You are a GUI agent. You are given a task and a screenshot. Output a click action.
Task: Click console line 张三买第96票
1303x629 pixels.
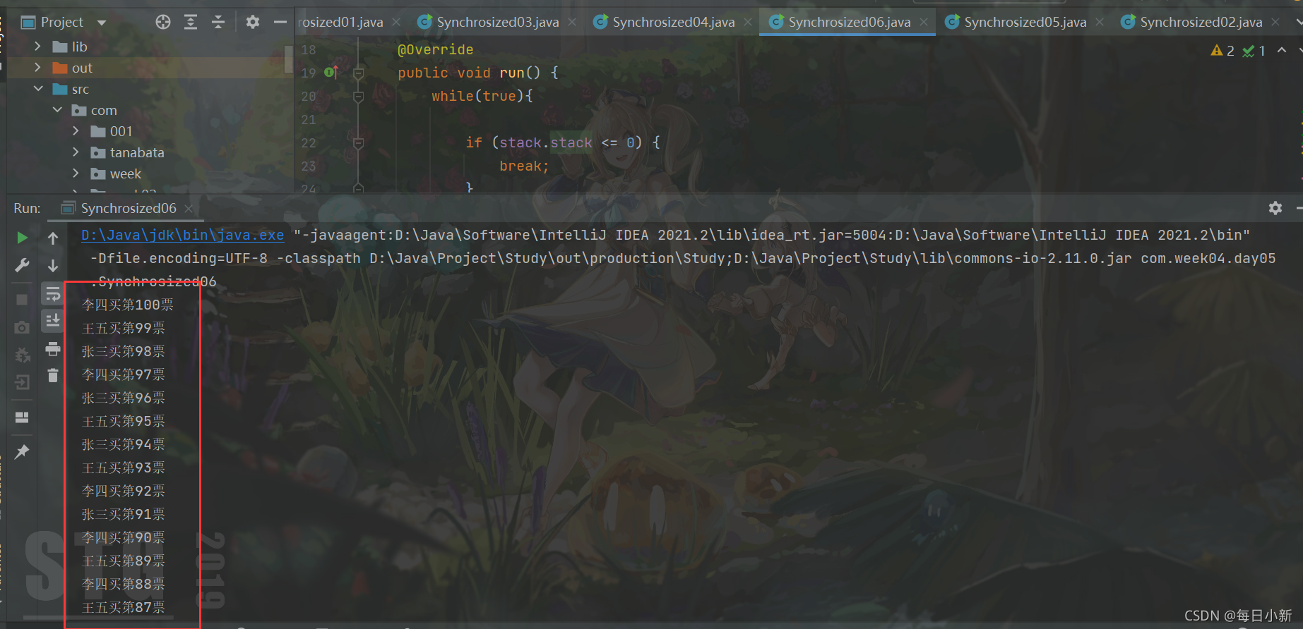click(124, 398)
